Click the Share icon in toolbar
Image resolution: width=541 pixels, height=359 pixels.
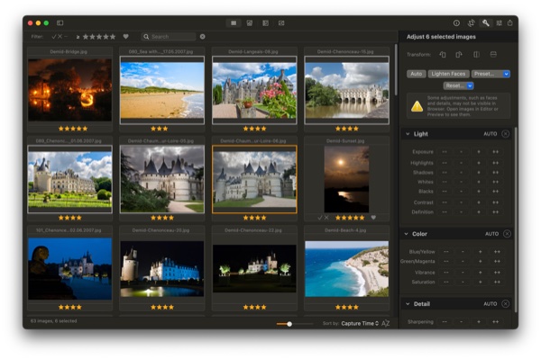pyautogui.click(x=510, y=22)
